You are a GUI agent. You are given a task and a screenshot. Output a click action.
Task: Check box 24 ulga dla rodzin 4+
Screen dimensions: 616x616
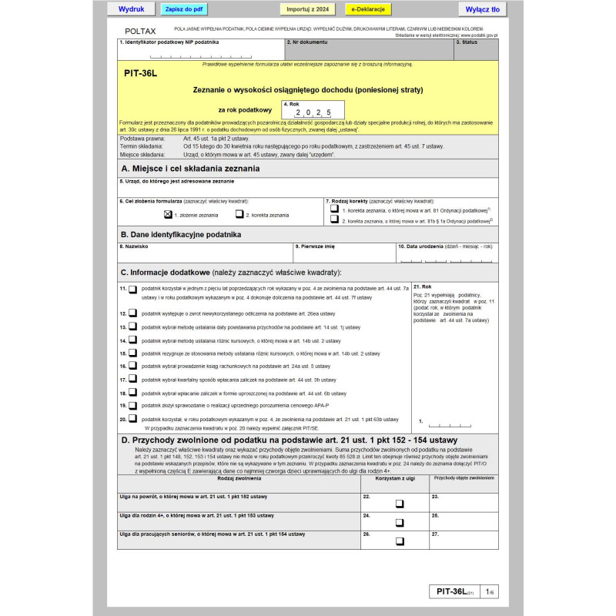(x=400, y=523)
